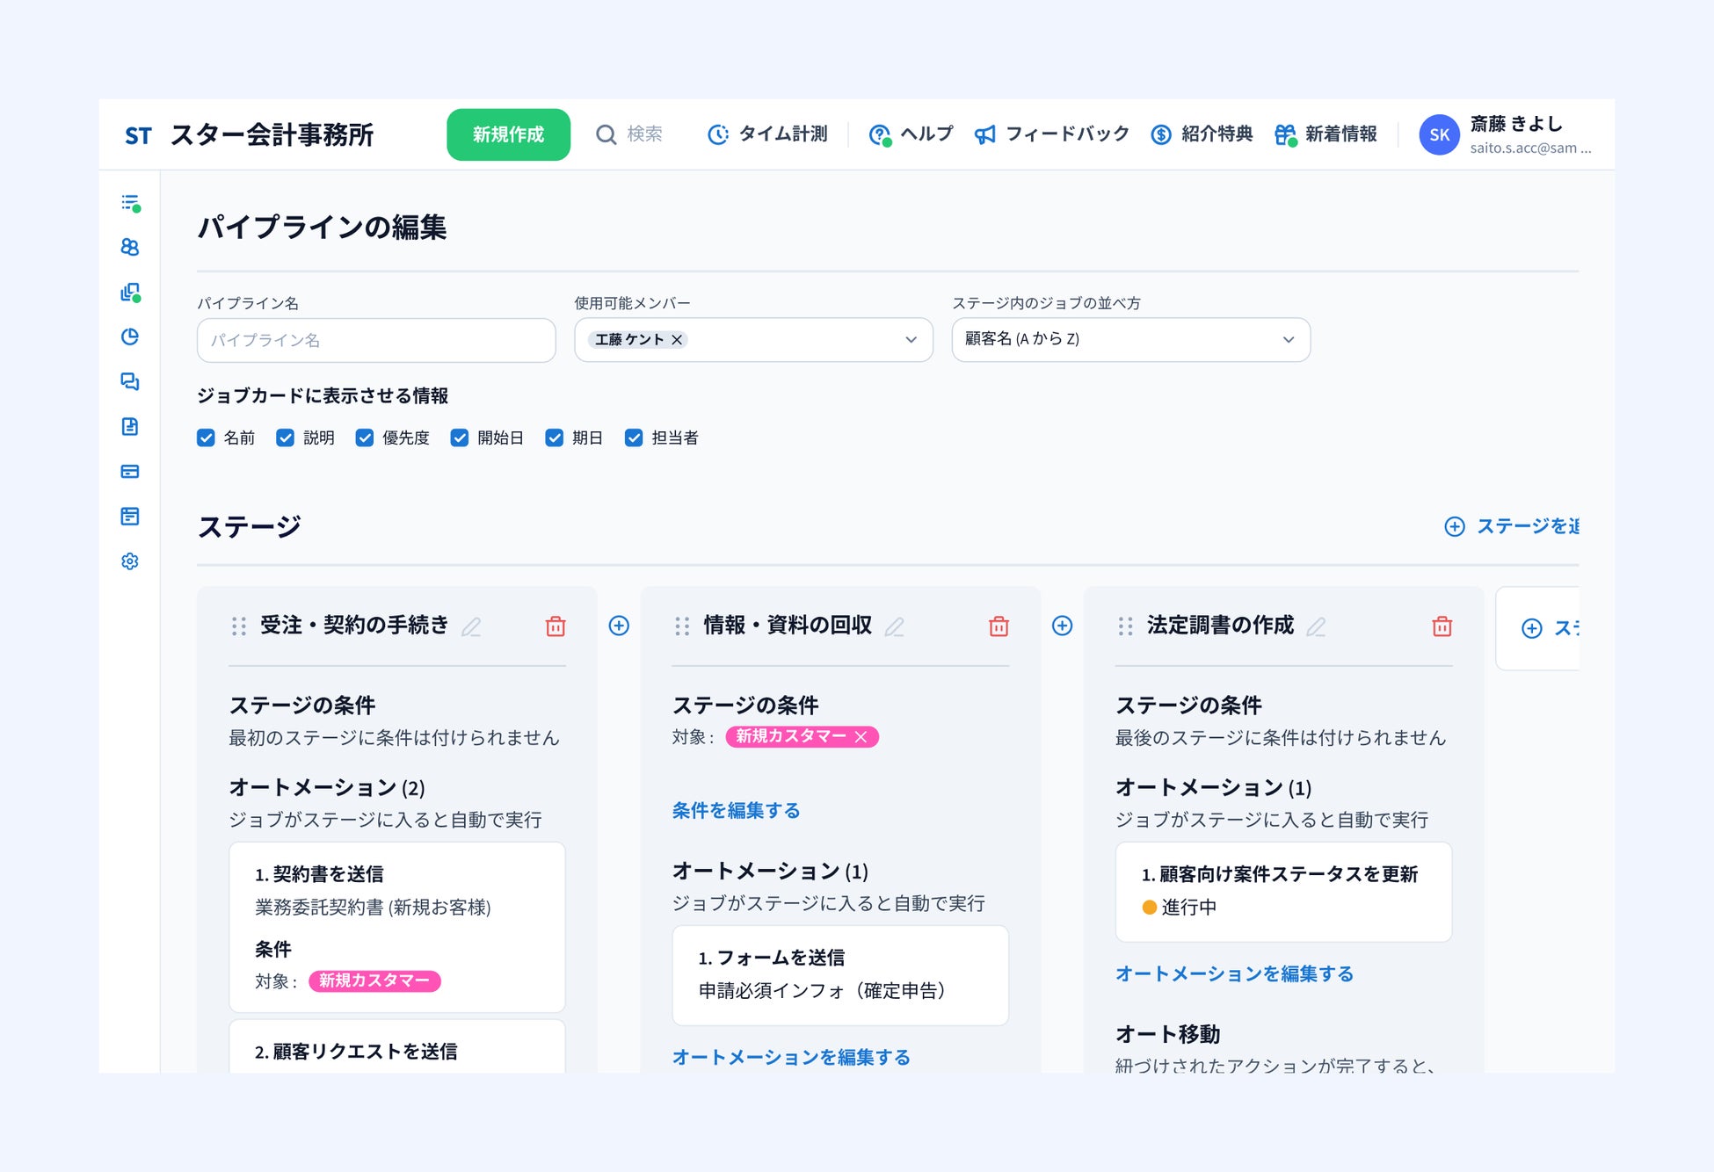Open the clients (people) sidebar icon
Viewport: 1714px width, 1172px height.
point(130,247)
